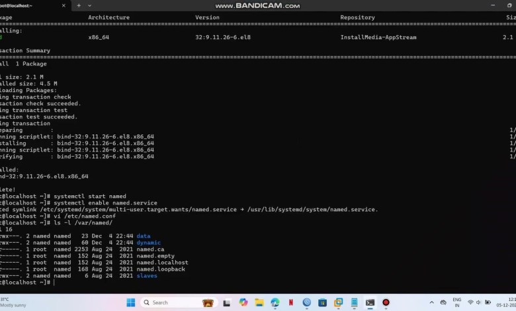Screen dimensions: 516x311
Task: Click the 'Architecture' column header
Action: click(x=108, y=17)
